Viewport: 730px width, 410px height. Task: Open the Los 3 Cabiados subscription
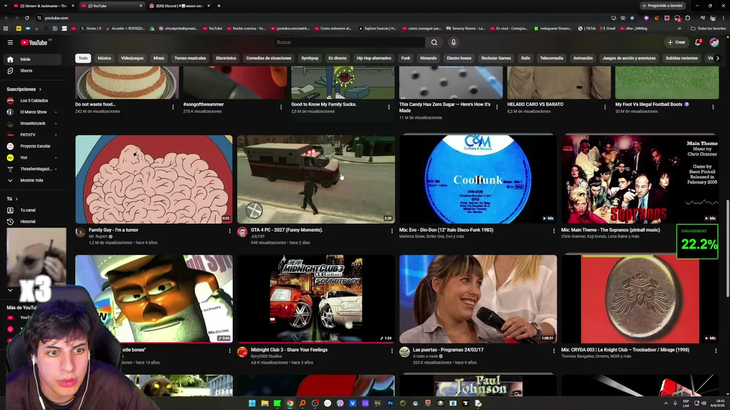(x=32, y=101)
